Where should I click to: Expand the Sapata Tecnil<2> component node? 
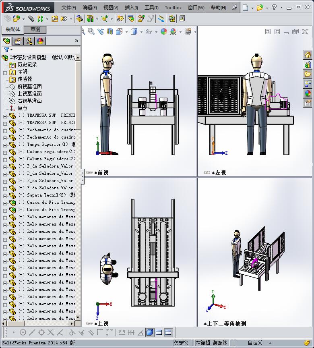5,196
